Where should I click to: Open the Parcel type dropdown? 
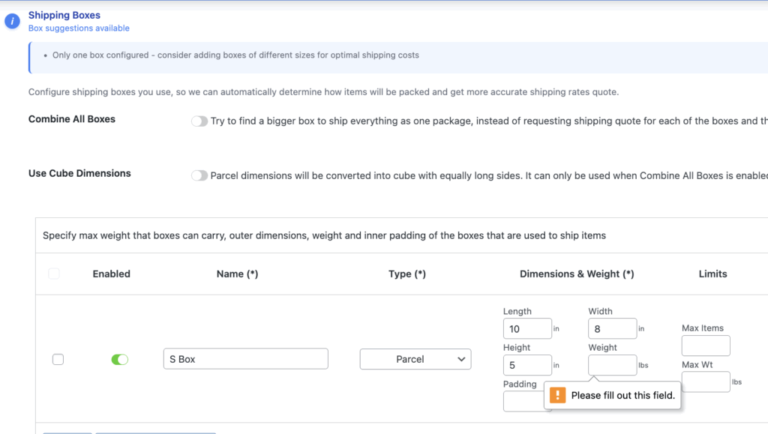tap(415, 359)
